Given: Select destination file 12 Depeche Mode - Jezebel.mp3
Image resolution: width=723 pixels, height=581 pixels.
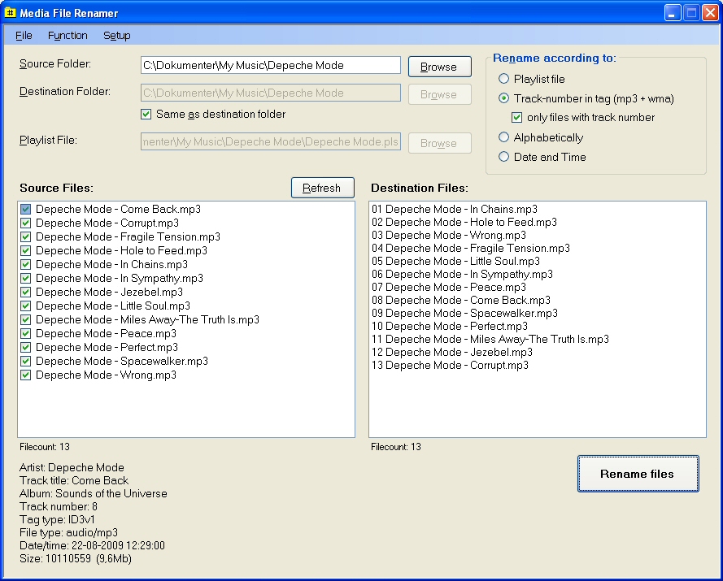Looking at the screenshot, I should click(x=452, y=352).
